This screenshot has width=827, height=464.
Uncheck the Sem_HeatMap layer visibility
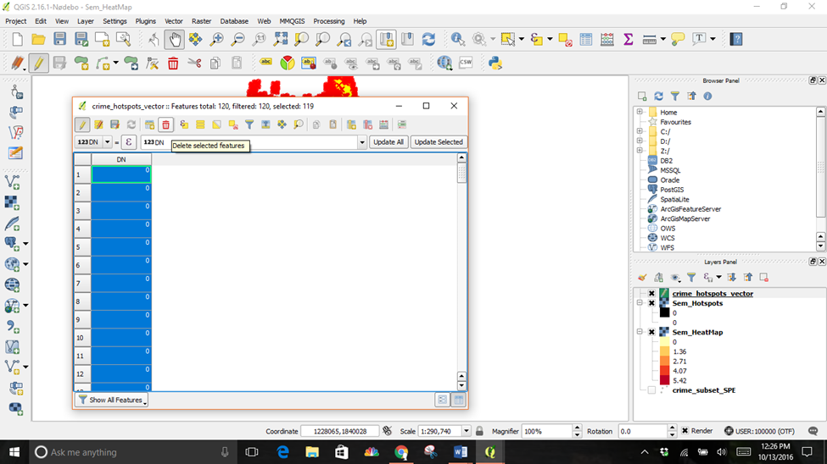coord(651,333)
